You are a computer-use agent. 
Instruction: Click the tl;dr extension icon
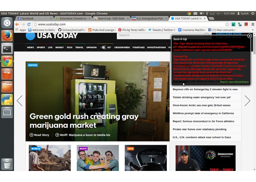tap(240, 24)
